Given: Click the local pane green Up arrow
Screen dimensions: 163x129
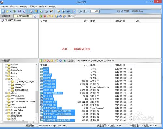Looking at the screenshot, I should pos(41,61).
